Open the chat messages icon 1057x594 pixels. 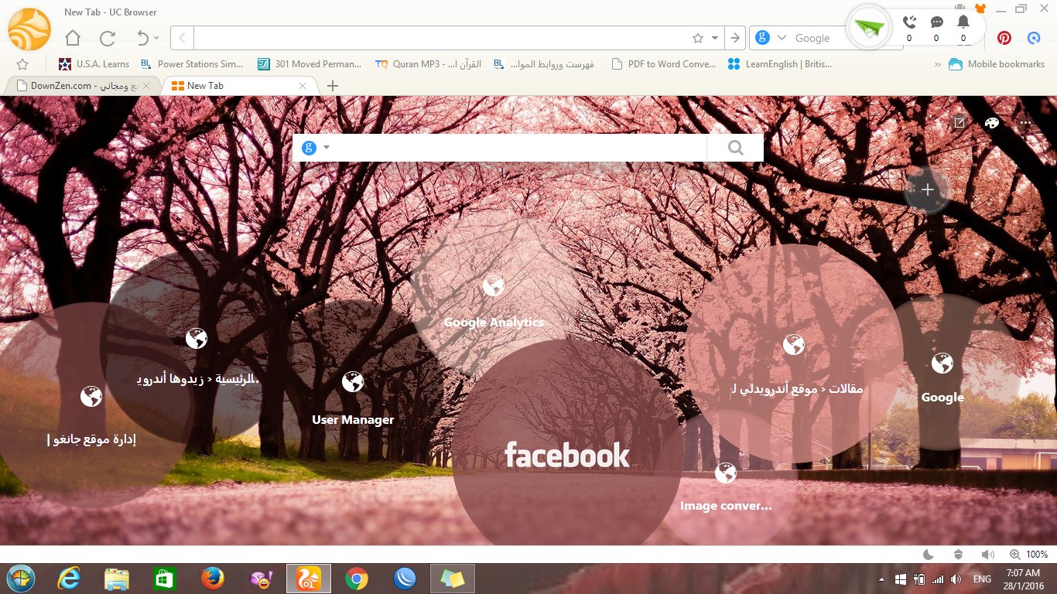coord(936,22)
